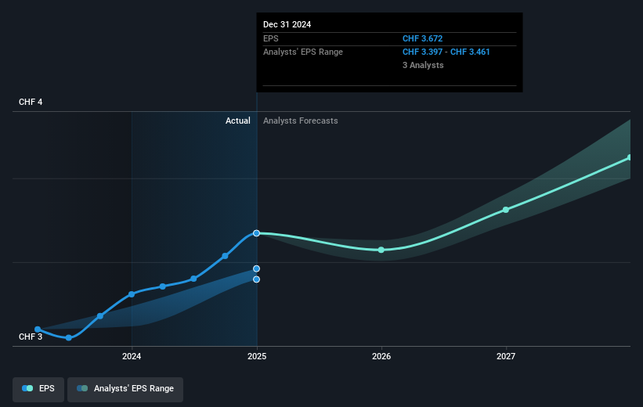This screenshot has height=407, width=643.
Task: Click the "Analysts' EPS Range" tooltip label
Action: [302, 52]
